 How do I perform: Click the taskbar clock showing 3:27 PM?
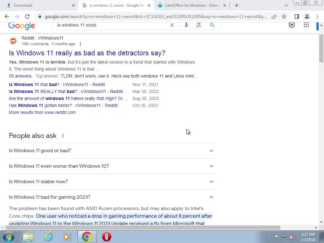308,237
